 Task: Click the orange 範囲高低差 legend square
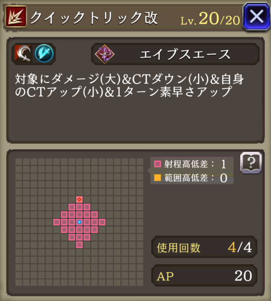158,178
